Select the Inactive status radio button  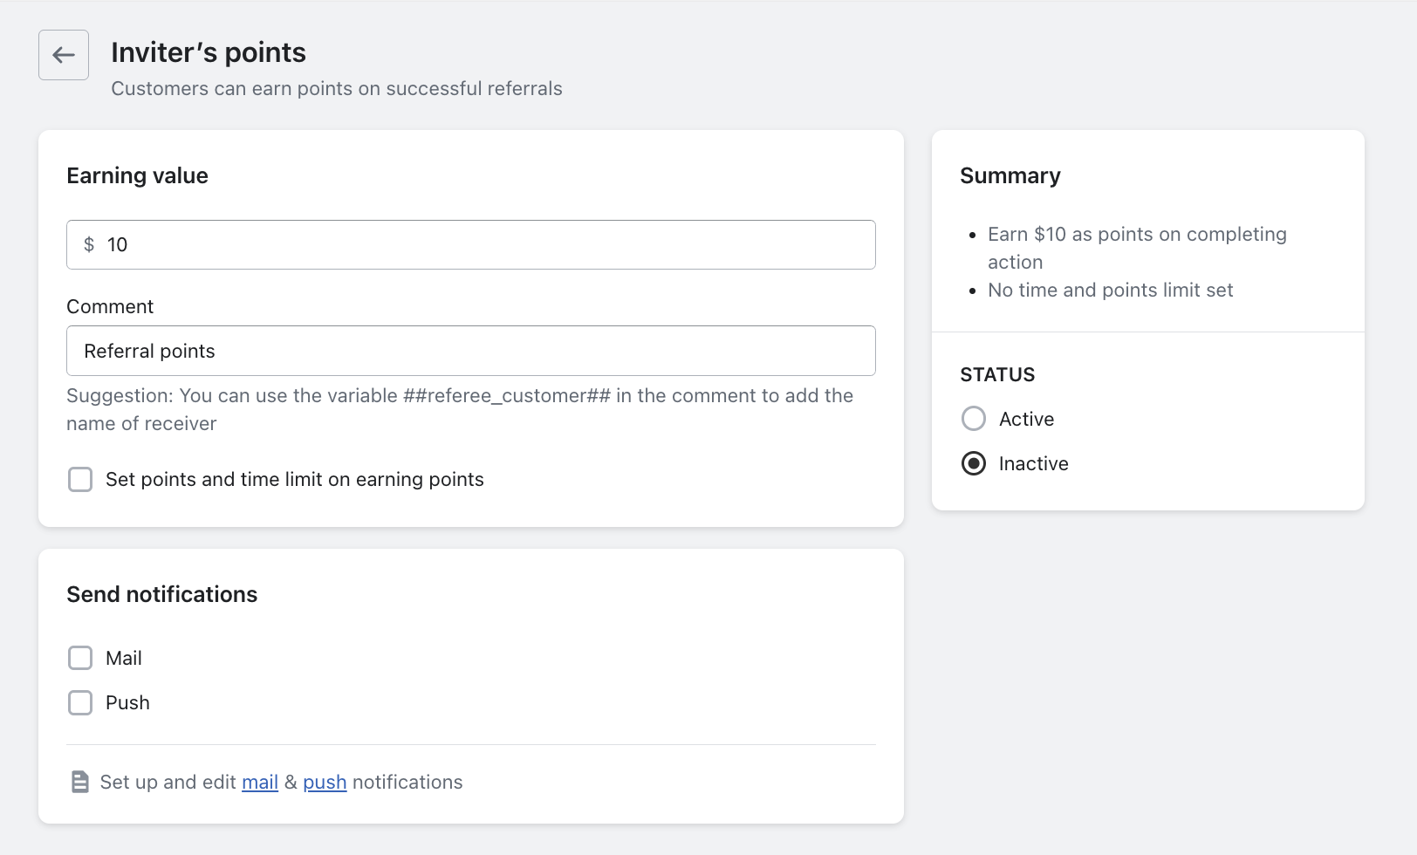tap(974, 463)
